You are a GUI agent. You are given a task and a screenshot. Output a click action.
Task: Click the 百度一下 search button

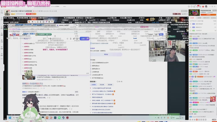tap(85, 39)
